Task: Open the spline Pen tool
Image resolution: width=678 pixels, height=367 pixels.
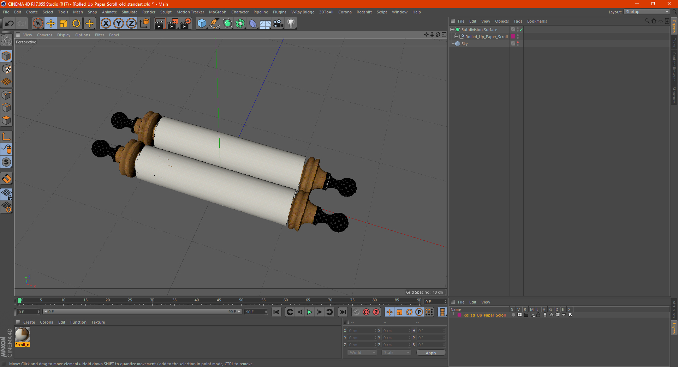Action: (215, 24)
